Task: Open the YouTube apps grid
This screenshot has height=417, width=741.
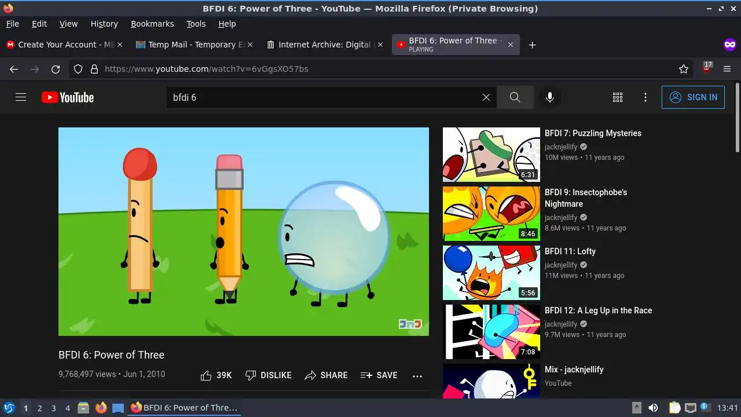Action: (618, 97)
